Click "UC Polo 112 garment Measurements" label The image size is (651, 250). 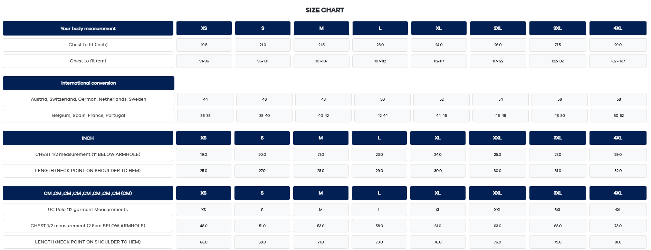[88, 210]
